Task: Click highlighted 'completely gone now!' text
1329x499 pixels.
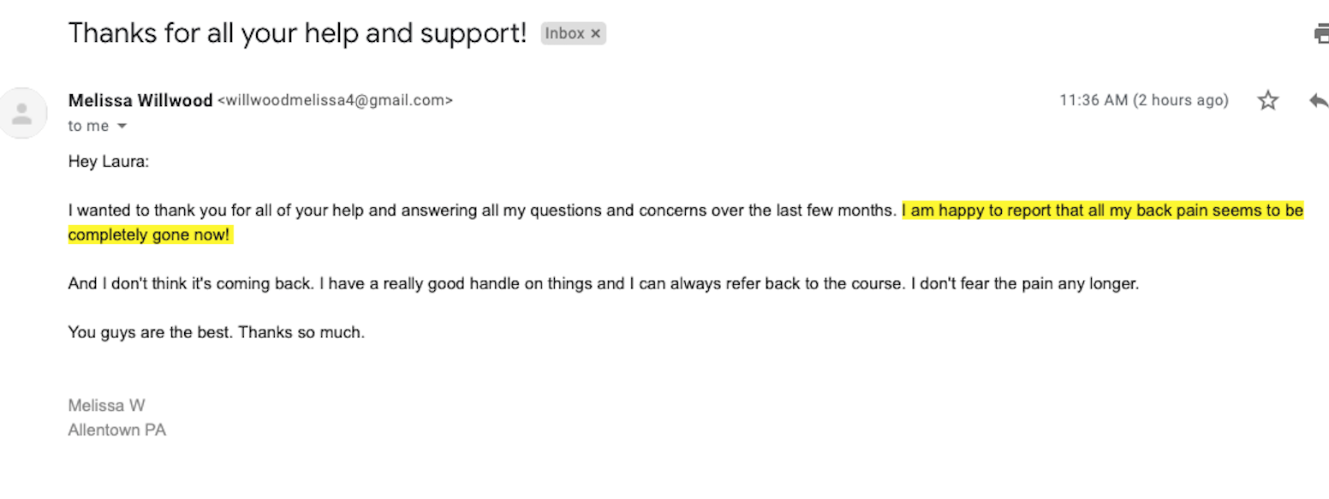Action: [150, 235]
